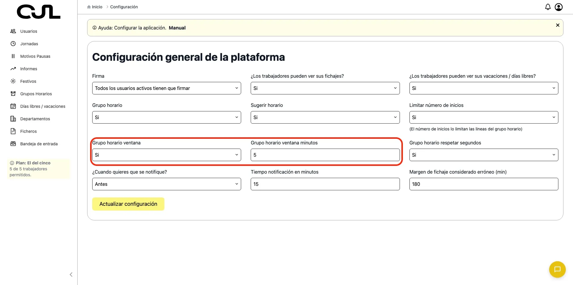Click the Jornadas clock icon
Image resolution: width=573 pixels, height=285 pixels.
click(x=13, y=43)
